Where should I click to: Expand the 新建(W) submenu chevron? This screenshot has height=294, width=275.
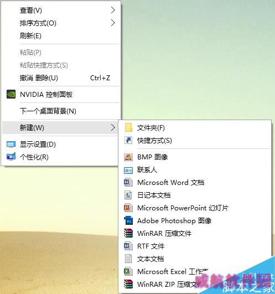pos(113,127)
